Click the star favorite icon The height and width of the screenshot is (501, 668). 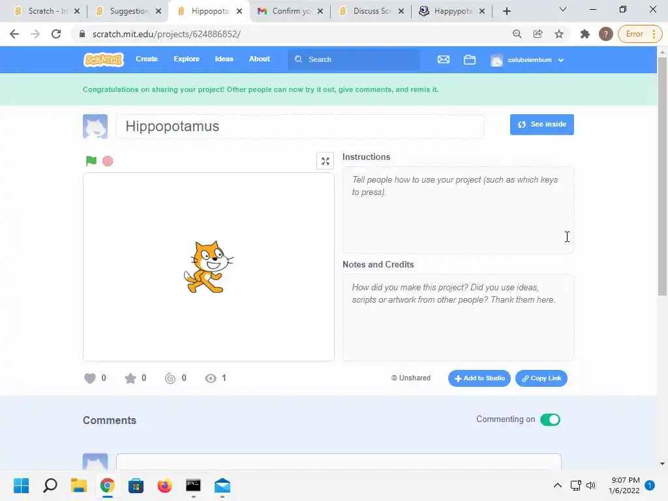pos(130,378)
